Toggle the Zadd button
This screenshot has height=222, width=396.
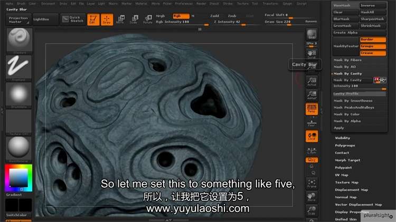(215, 16)
